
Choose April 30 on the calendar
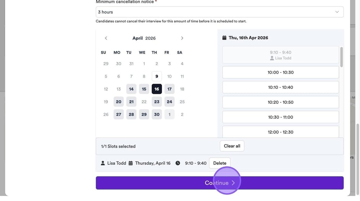click(157, 114)
